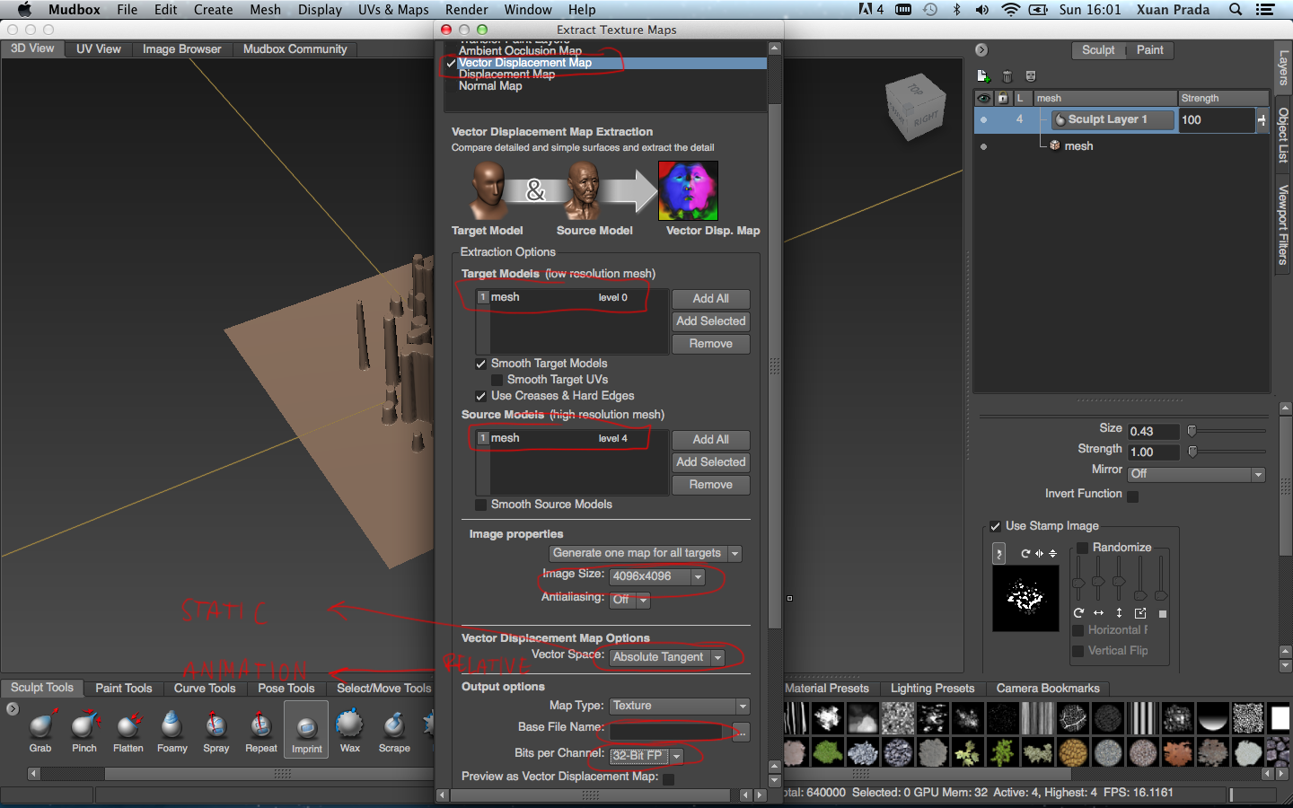Click the stamp image picker button
The image size is (1293, 808).
click(x=998, y=554)
